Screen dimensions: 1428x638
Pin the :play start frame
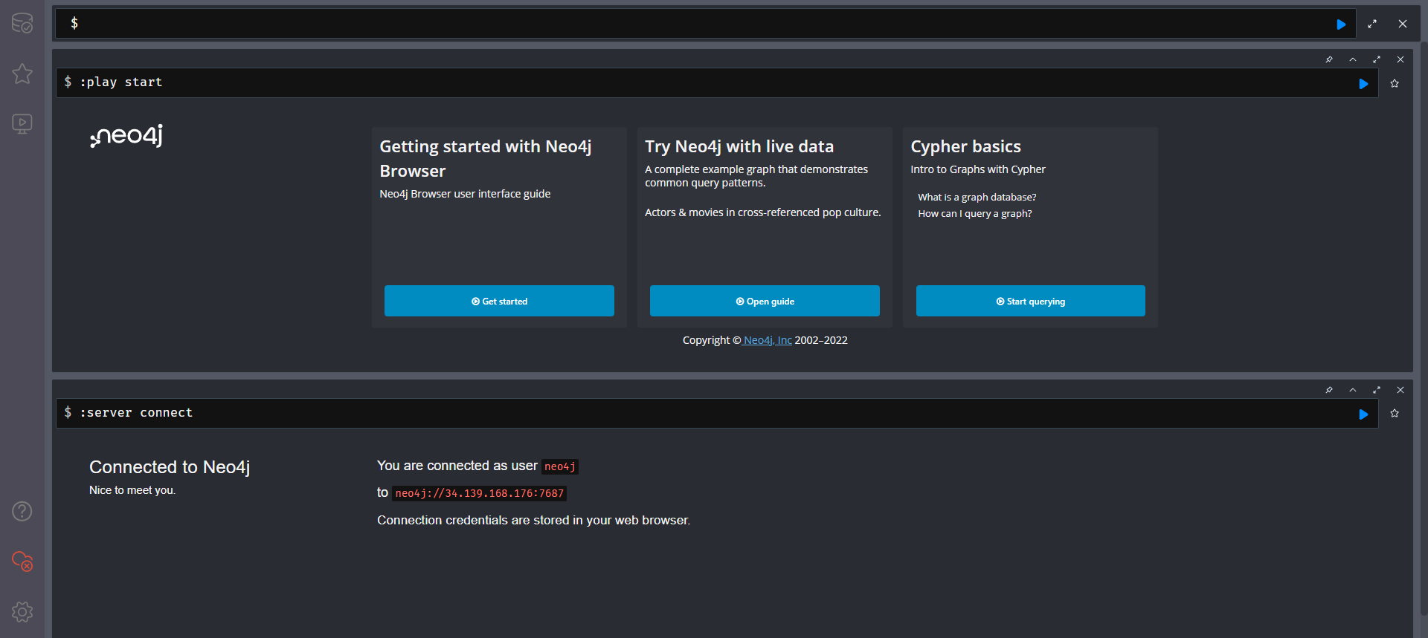coord(1329,59)
